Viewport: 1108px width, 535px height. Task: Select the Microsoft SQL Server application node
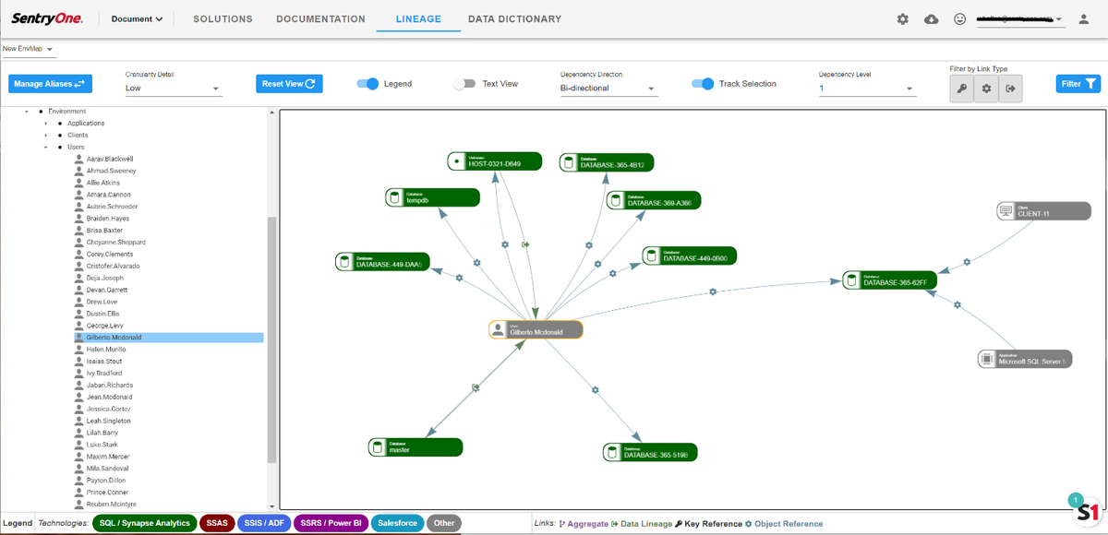coord(1025,359)
